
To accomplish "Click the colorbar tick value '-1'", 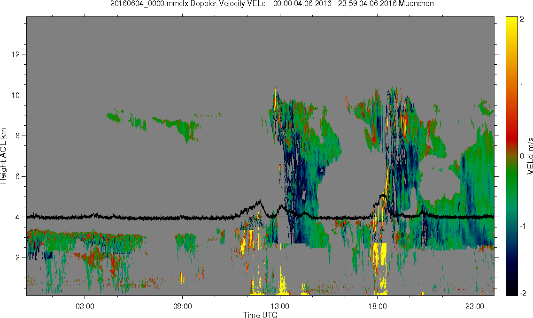I will coord(522,226).
